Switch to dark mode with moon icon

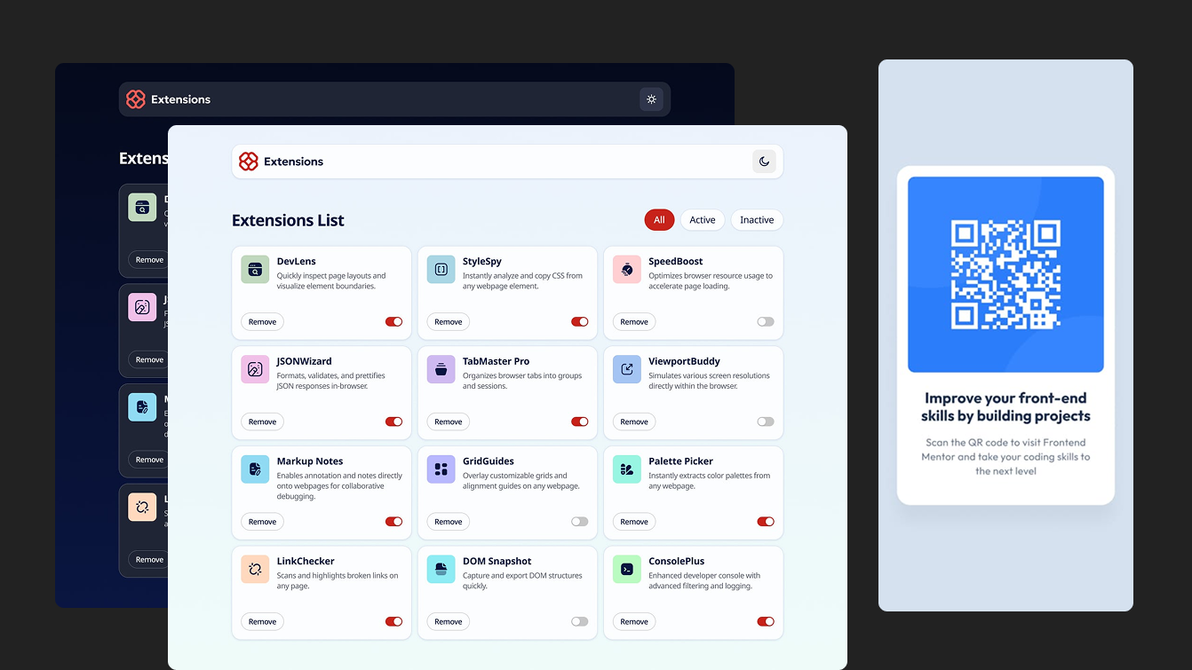[764, 162]
